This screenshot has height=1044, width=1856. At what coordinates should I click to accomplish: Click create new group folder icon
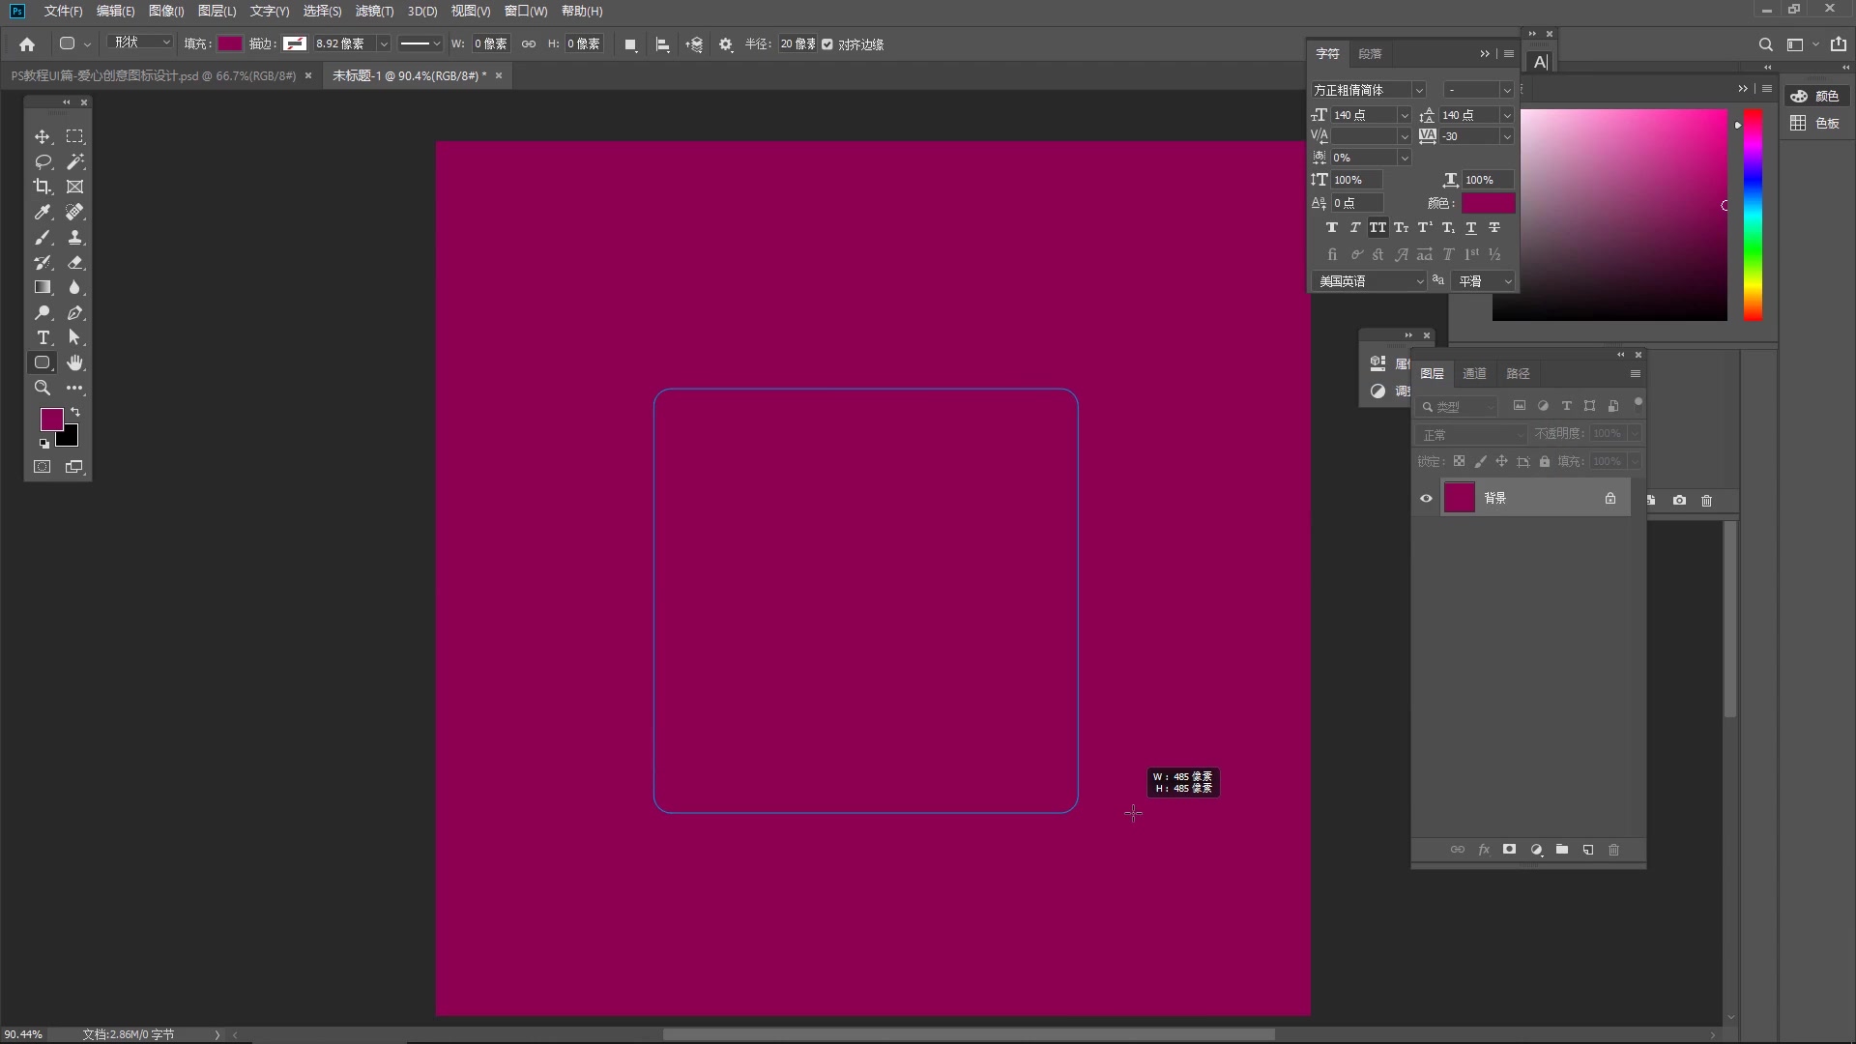point(1562,851)
